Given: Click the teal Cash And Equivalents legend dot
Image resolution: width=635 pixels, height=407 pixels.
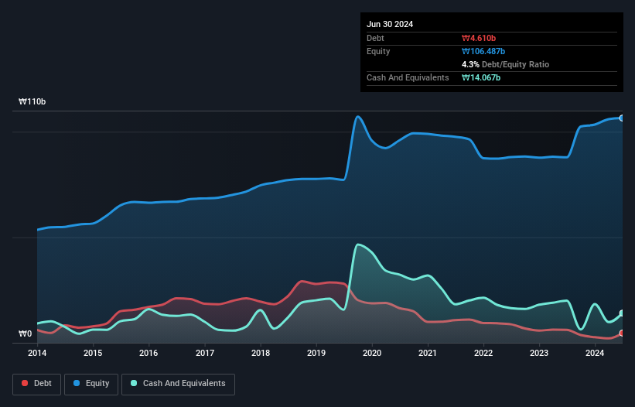Looking at the screenshot, I should point(134,383).
